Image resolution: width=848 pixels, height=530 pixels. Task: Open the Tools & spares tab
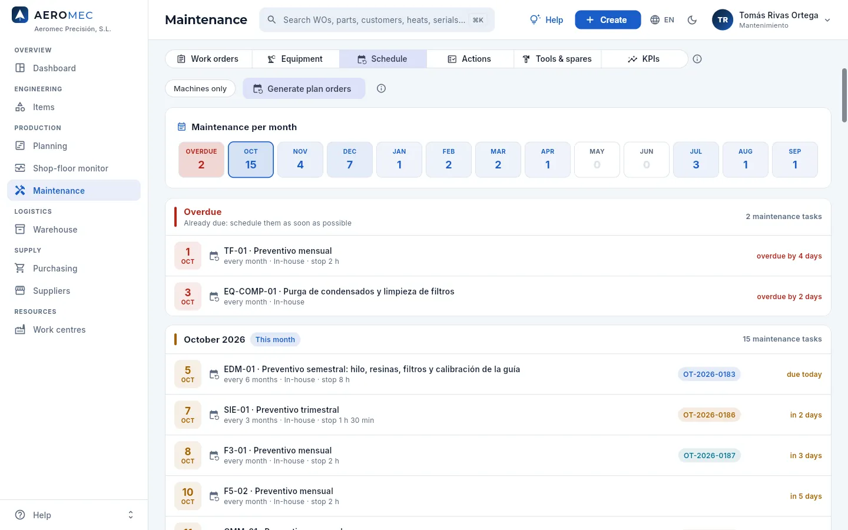558,59
